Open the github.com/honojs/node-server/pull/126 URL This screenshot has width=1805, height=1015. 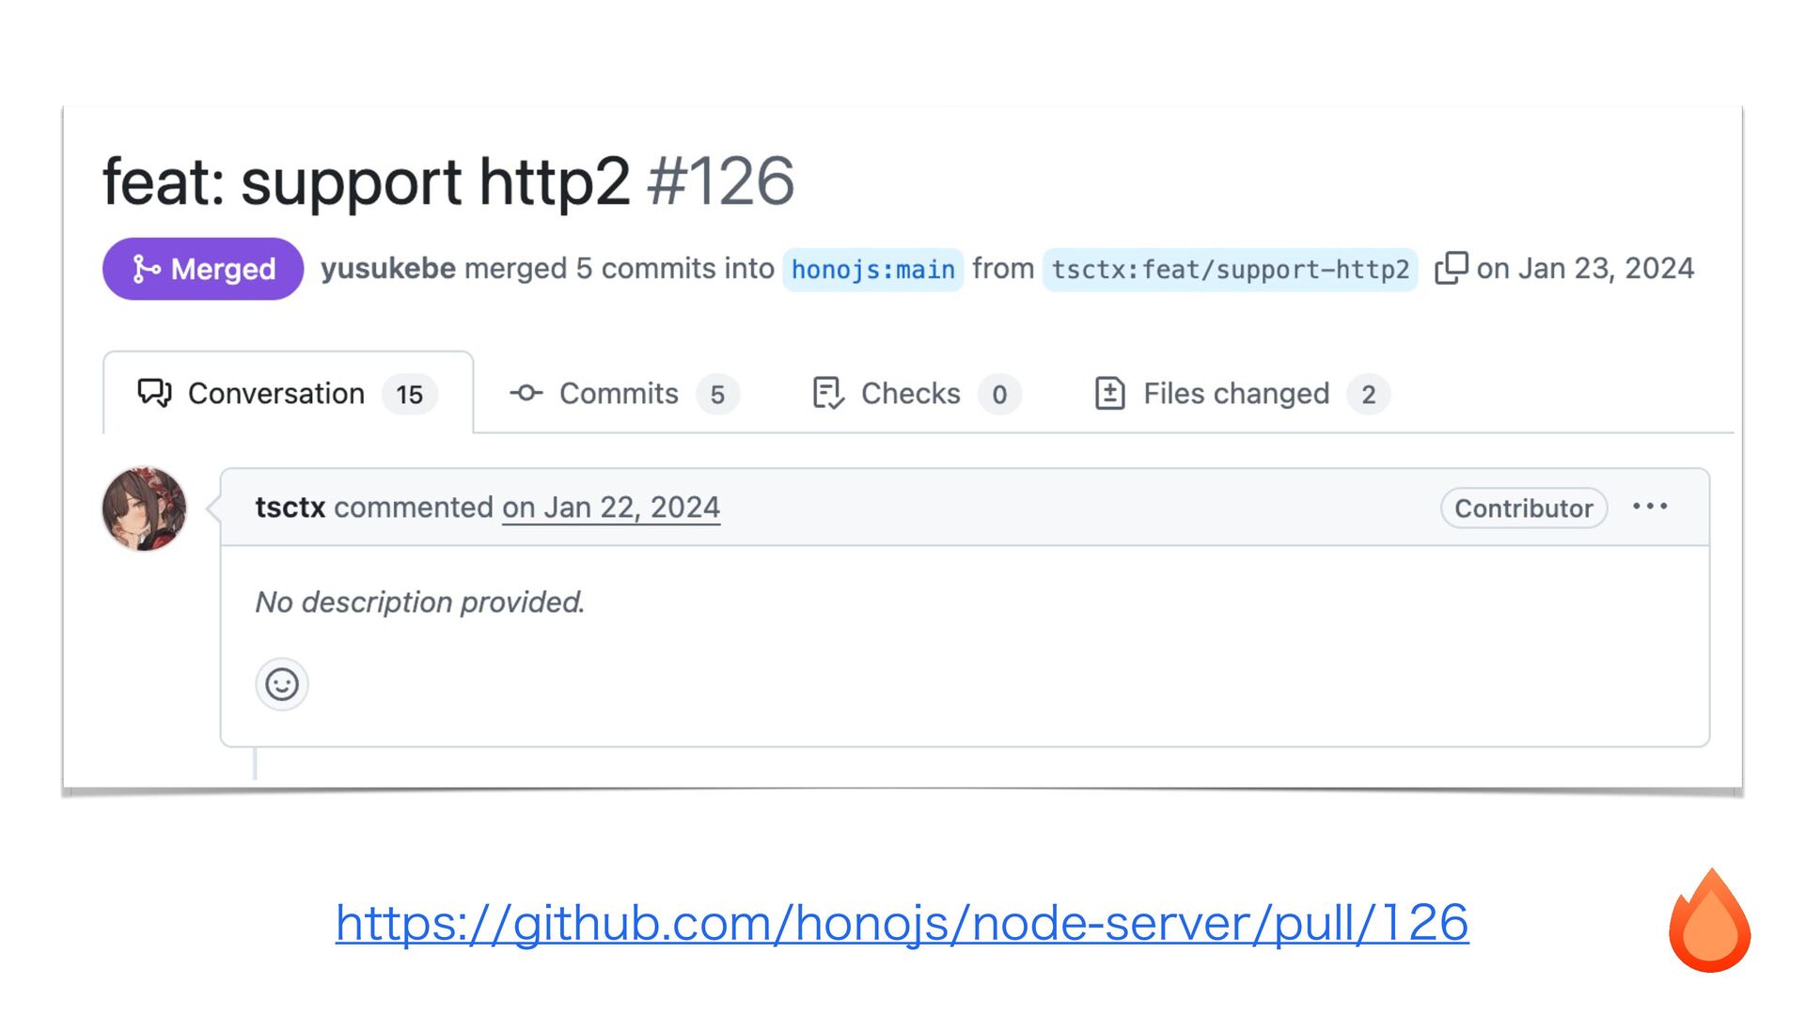pyautogui.click(x=902, y=922)
